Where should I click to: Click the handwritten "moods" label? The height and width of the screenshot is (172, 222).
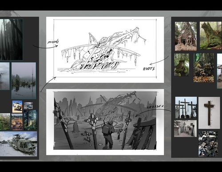pyautogui.click(x=53, y=42)
